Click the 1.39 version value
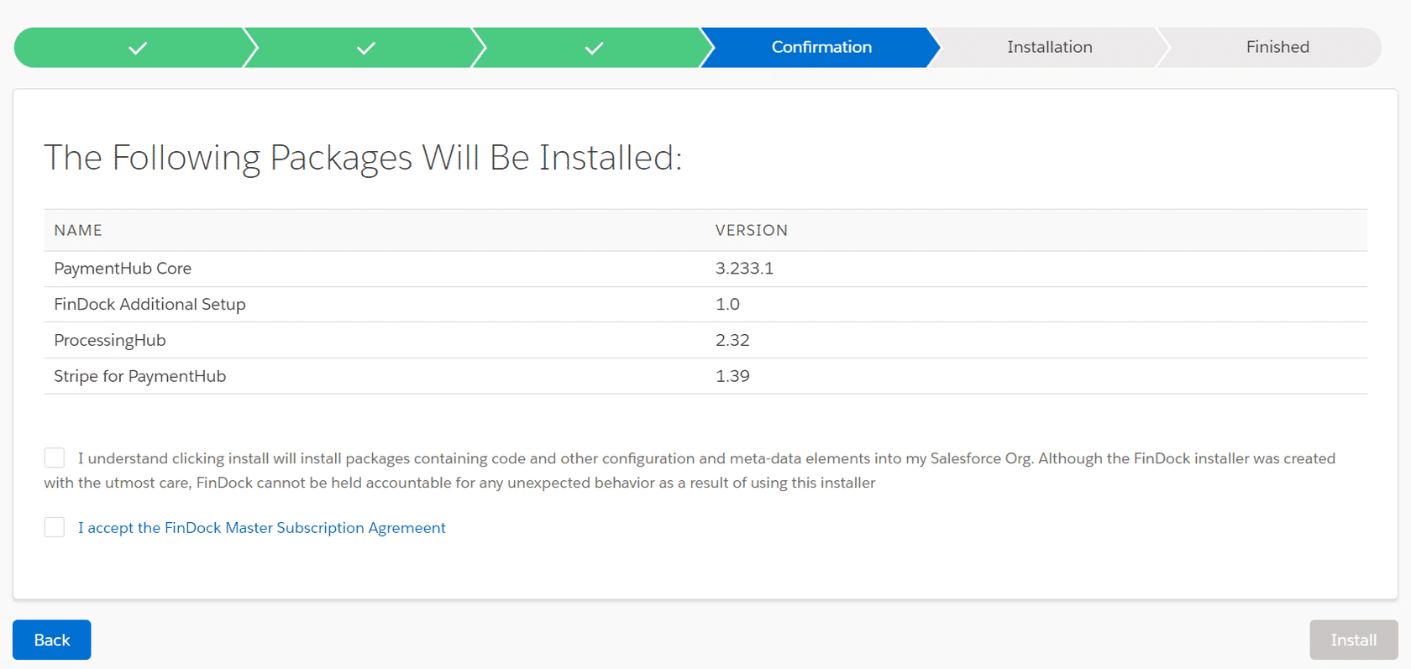This screenshot has height=669, width=1411. coord(732,376)
